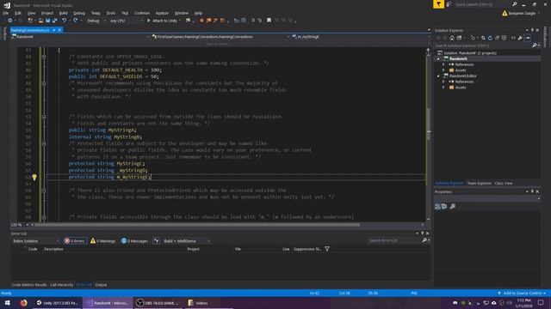Click the Undo arrow in toolbar
Screen dimensions: 551x309
point(65,21)
